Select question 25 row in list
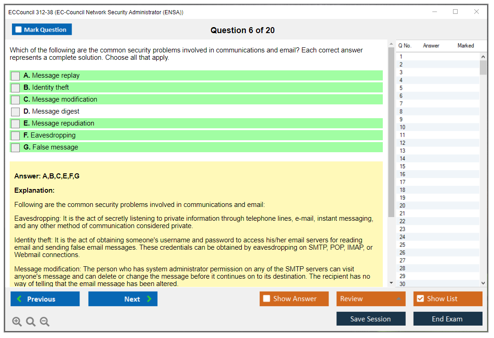Viewport: 494px width, 338px height. tap(403, 245)
